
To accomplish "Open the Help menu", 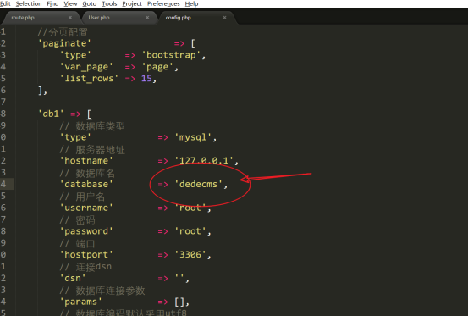I will (191, 3).
